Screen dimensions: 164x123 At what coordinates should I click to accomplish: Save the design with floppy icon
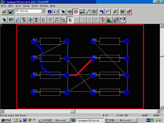tap(11, 12)
